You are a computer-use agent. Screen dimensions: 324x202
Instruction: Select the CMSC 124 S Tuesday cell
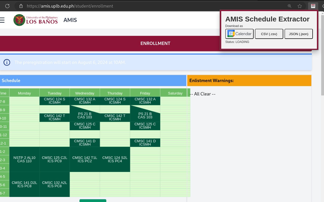tap(55, 101)
